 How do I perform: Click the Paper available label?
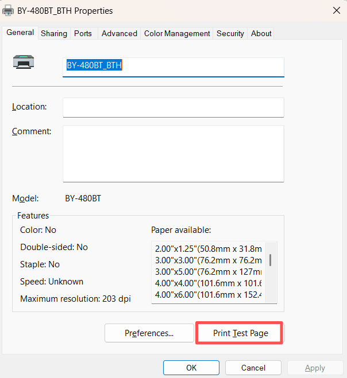pyautogui.click(x=181, y=230)
